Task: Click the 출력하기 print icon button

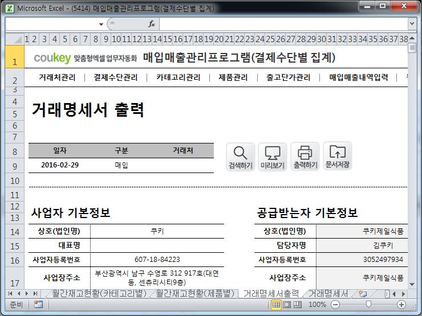Action: click(x=305, y=157)
